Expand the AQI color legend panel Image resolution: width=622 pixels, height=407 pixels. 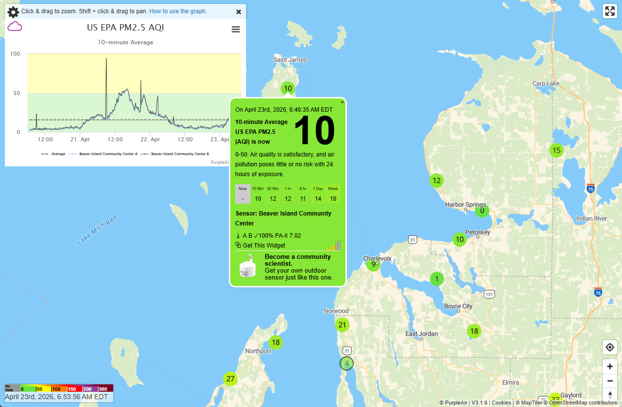coord(59,389)
